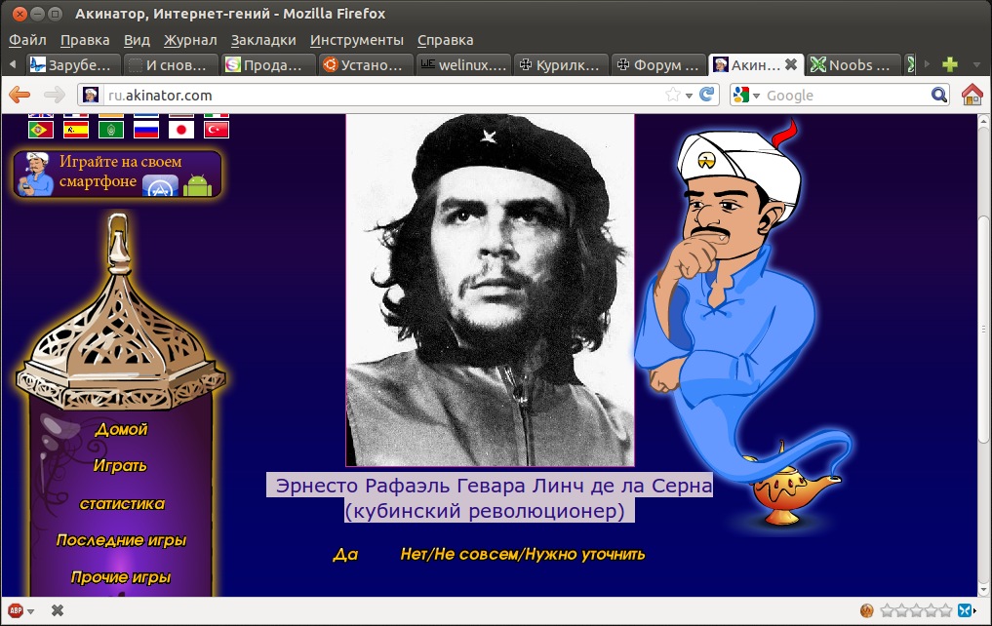Viewport: 992px width, 626px height.
Task: Click the name Эрнесто Рафаэль Гевара Линч де ла Серна
Action: pos(494,486)
